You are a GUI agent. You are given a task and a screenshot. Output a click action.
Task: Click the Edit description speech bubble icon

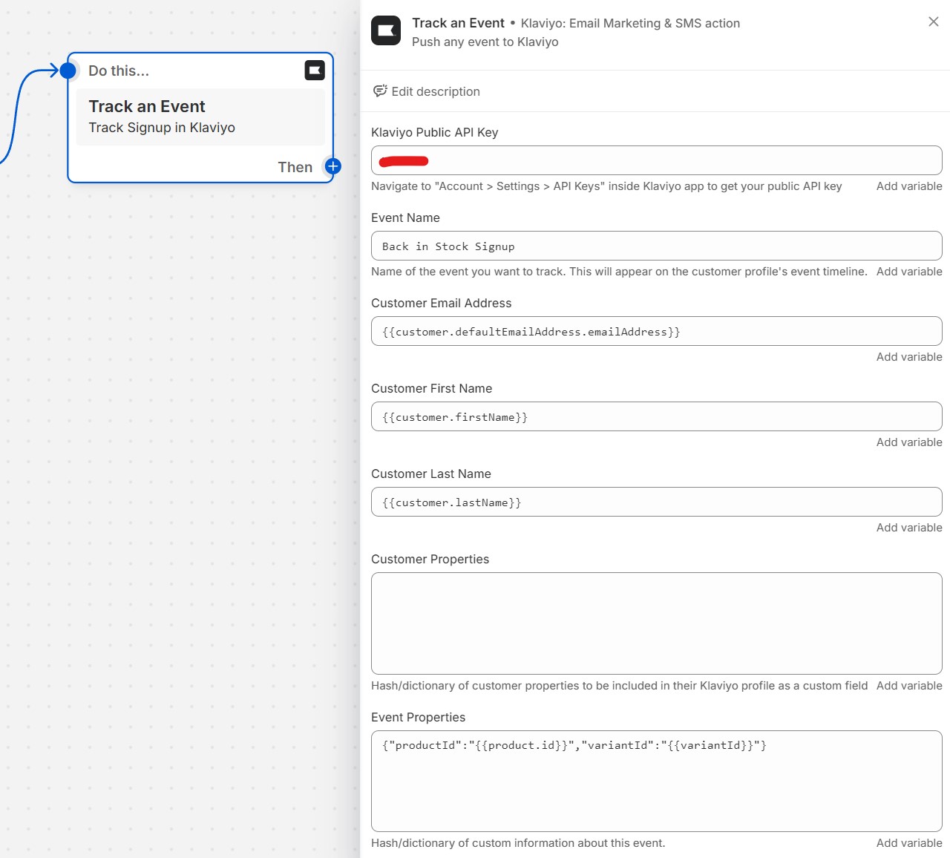click(x=380, y=91)
